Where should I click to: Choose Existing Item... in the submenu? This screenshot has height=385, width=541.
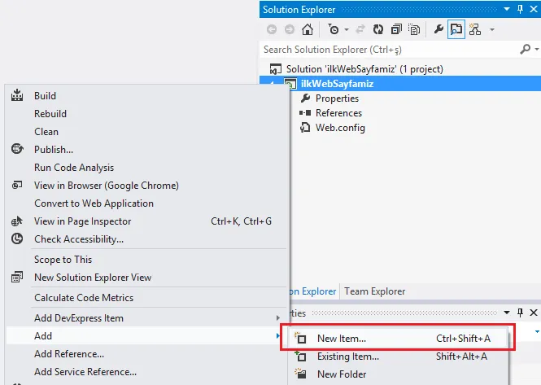point(348,357)
